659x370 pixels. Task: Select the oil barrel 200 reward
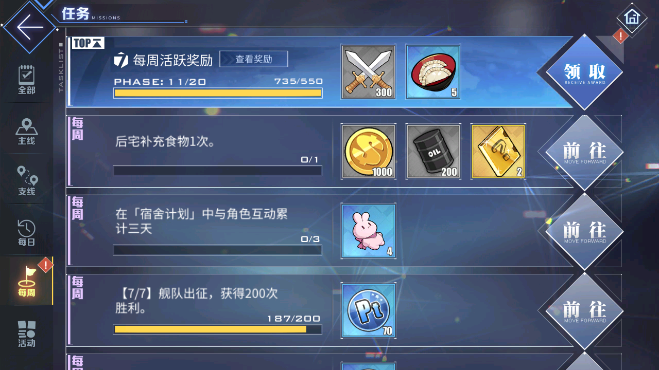(433, 152)
